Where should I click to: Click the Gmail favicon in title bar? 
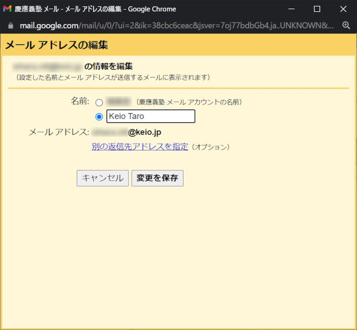(7, 9)
